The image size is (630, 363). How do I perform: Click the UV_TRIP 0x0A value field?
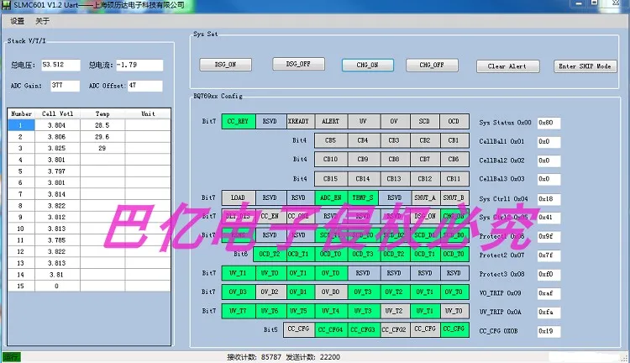549,313
